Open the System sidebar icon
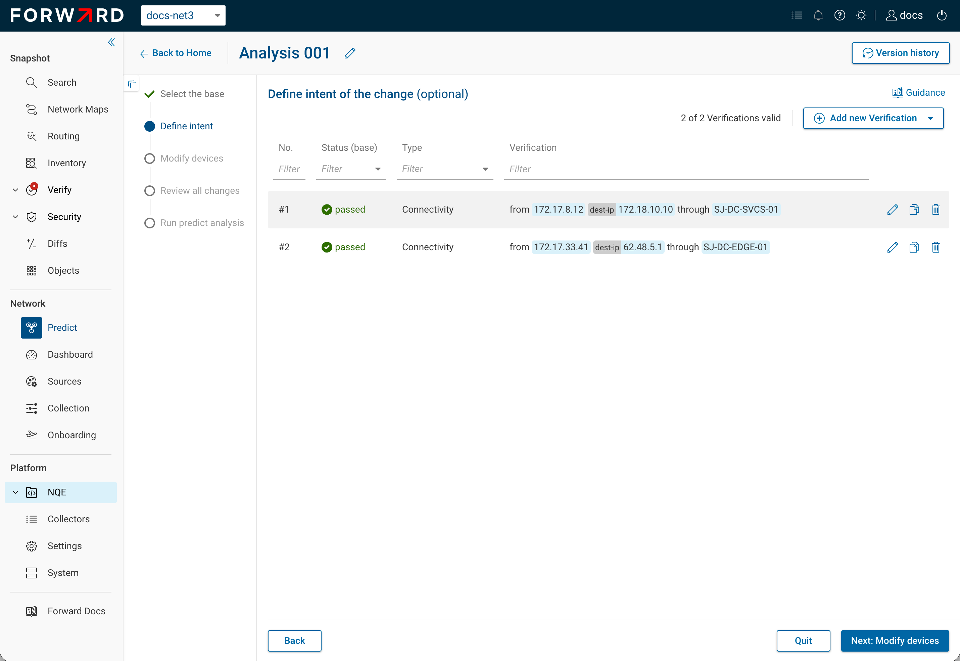 pyautogui.click(x=32, y=573)
